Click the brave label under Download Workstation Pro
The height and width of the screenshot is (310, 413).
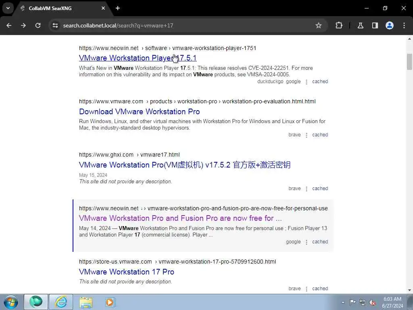(294, 135)
